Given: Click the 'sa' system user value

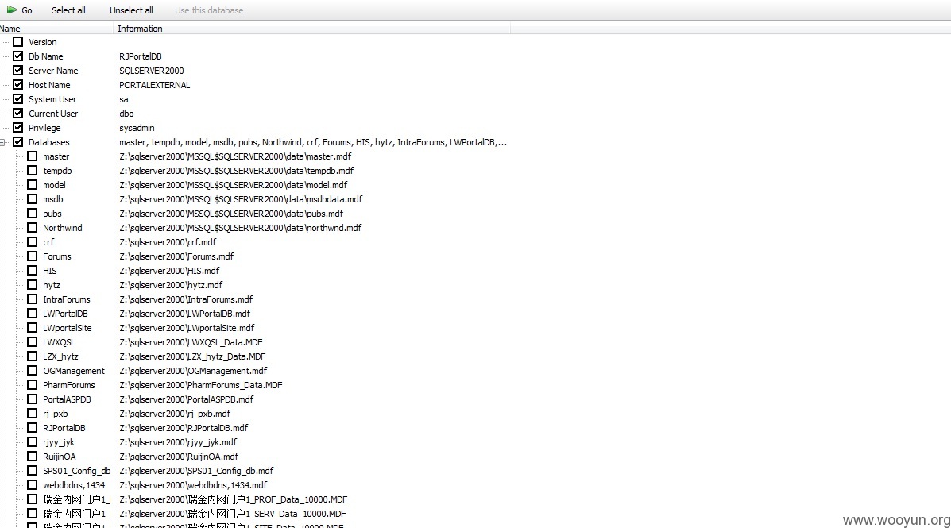Looking at the screenshot, I should point(124,99).
